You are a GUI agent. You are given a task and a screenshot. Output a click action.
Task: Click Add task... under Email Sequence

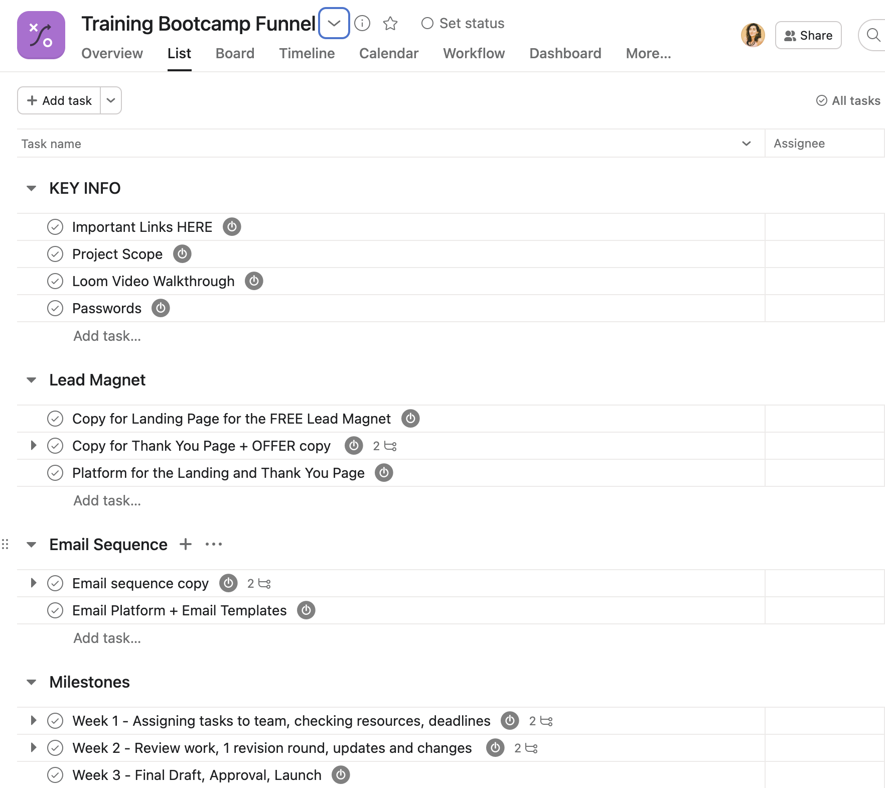click(x=107, y=638)
